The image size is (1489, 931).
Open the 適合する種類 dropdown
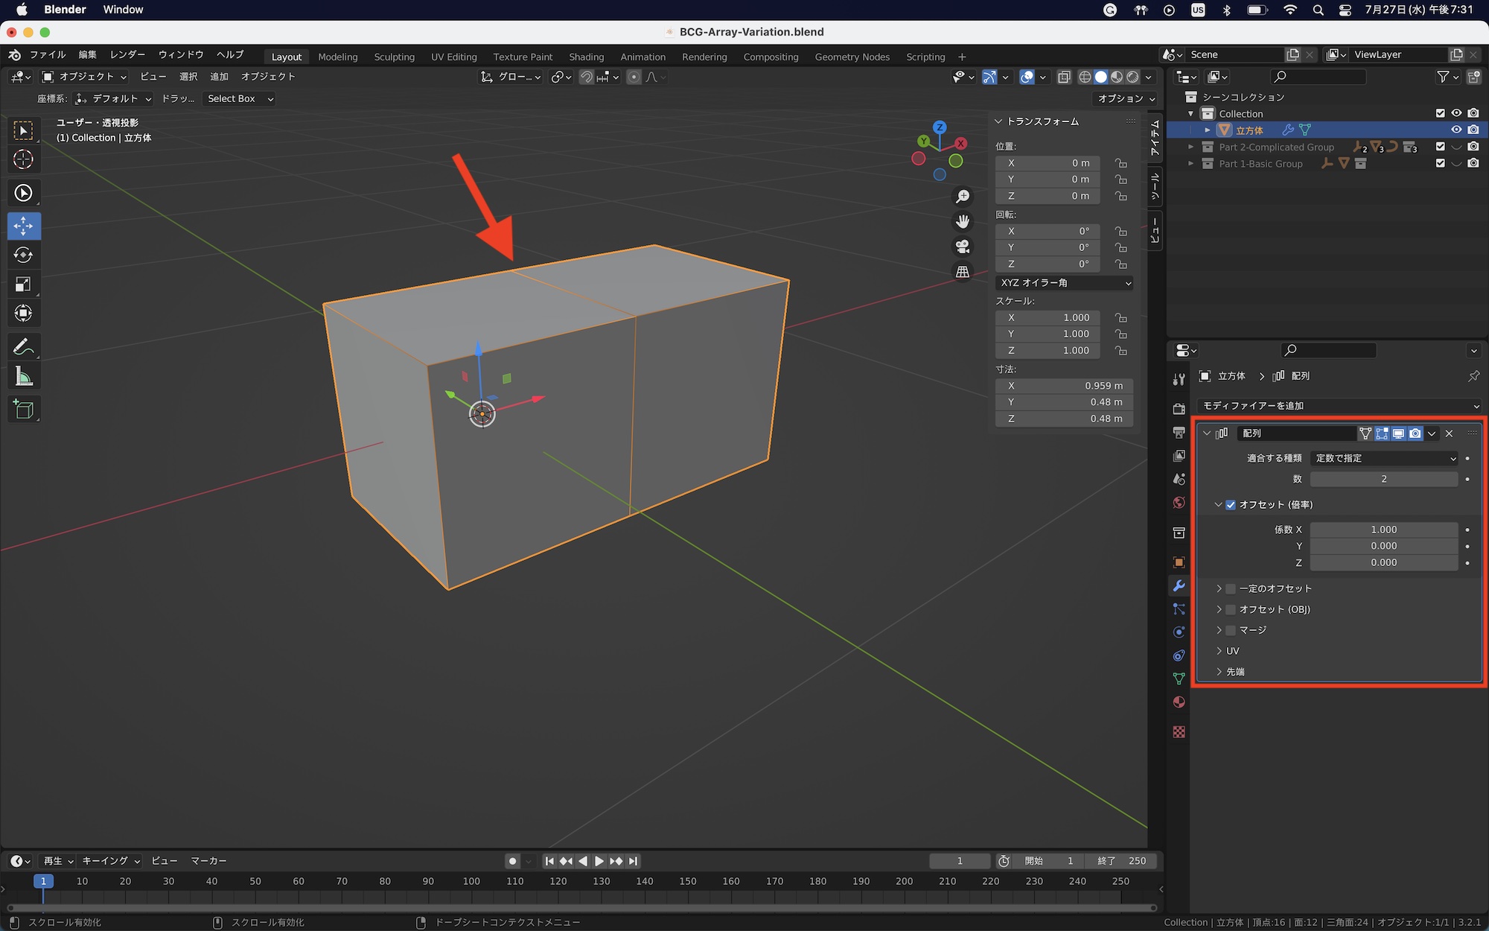1384,458
